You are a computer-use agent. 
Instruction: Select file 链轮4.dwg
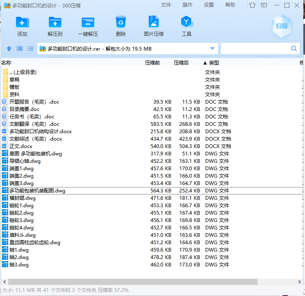[152, 227]
